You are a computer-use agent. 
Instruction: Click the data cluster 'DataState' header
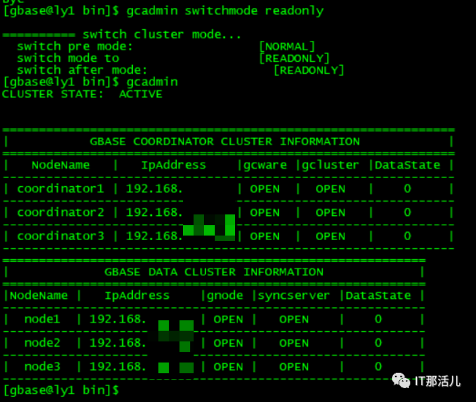pos(378,296)
